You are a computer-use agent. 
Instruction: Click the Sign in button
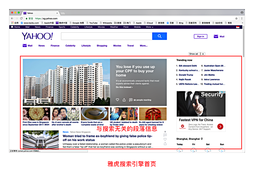click(201, 36)
